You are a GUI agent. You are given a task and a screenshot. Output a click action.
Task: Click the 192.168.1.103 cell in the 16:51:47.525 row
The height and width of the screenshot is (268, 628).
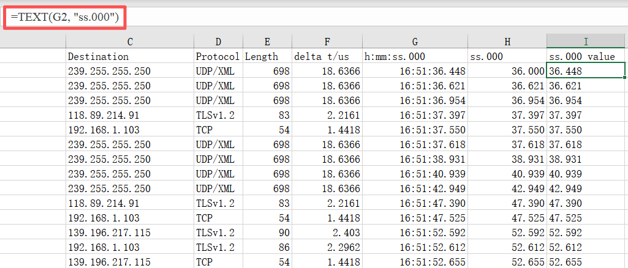[x=130, y=217]
